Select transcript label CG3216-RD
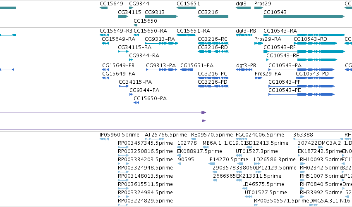Screen dimensions: 352x207 (x=213, y=47)
